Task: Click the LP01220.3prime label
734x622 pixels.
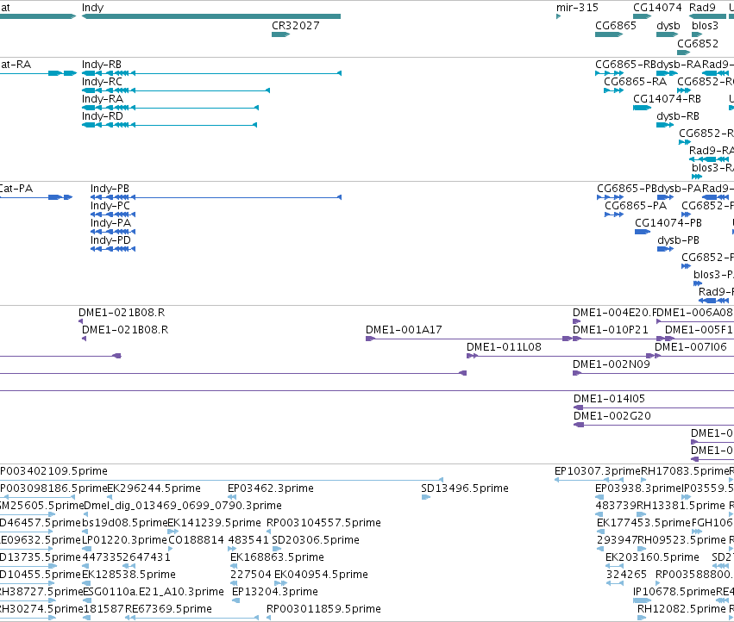Action: tap(124, 540)
